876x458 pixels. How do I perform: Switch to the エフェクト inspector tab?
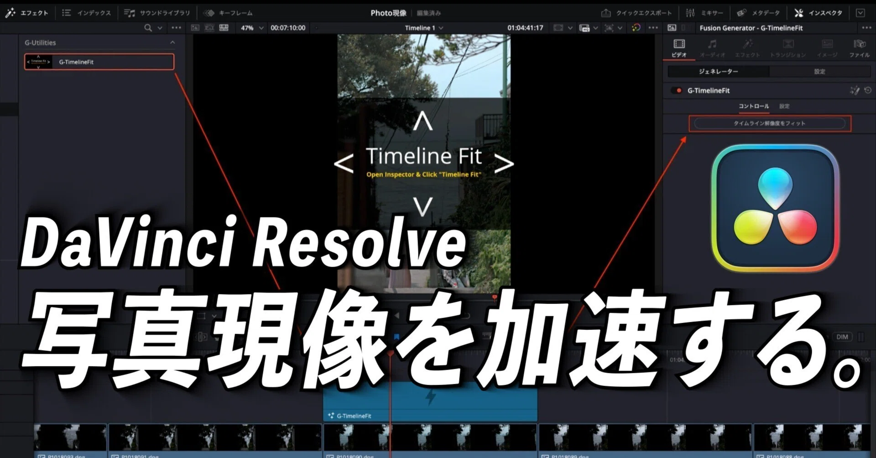coord(747,48)
